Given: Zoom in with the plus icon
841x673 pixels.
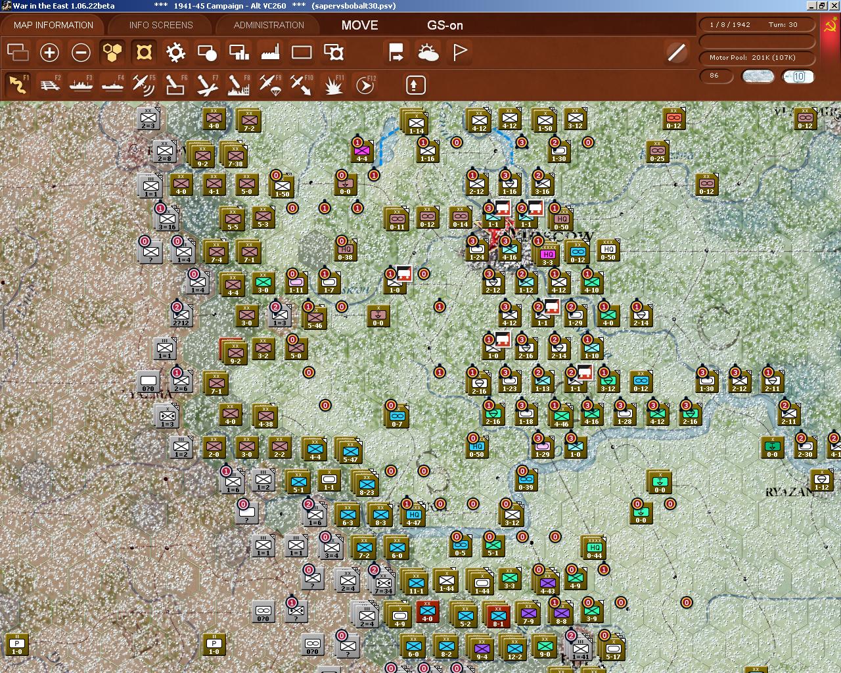Looking at the screenshot, I should 49,52.
